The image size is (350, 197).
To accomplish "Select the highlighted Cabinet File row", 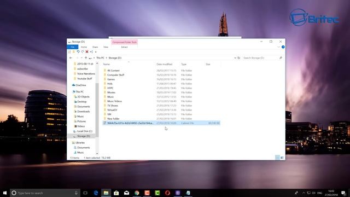I will (x=161, y=123).
